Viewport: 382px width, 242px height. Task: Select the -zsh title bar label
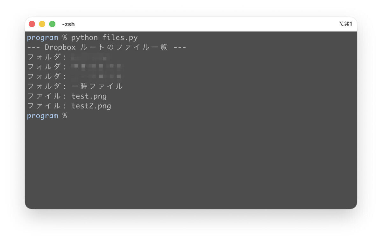pyautogui.click(x=68, y=24)
